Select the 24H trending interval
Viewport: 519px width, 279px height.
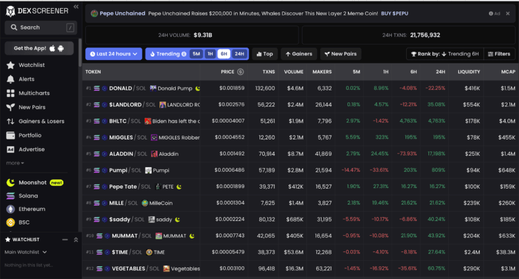pos(239,54)
